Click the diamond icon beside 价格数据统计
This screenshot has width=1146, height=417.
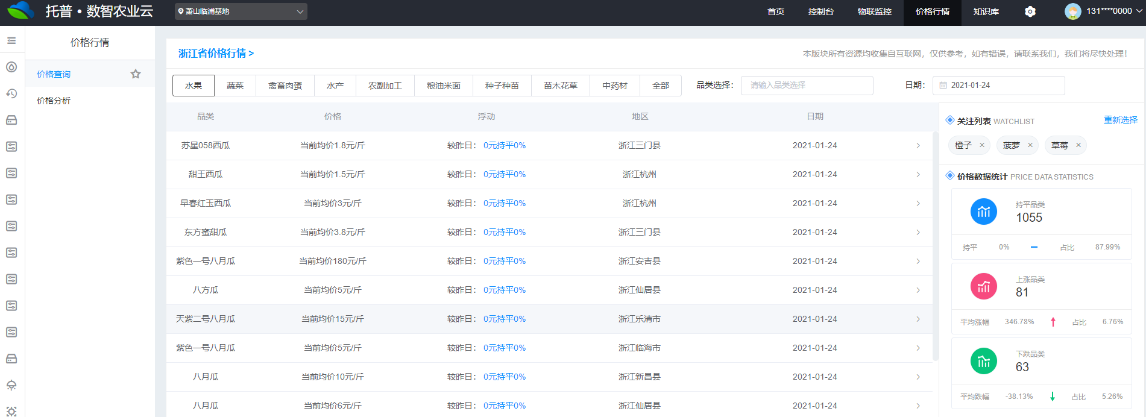[950, 175]
